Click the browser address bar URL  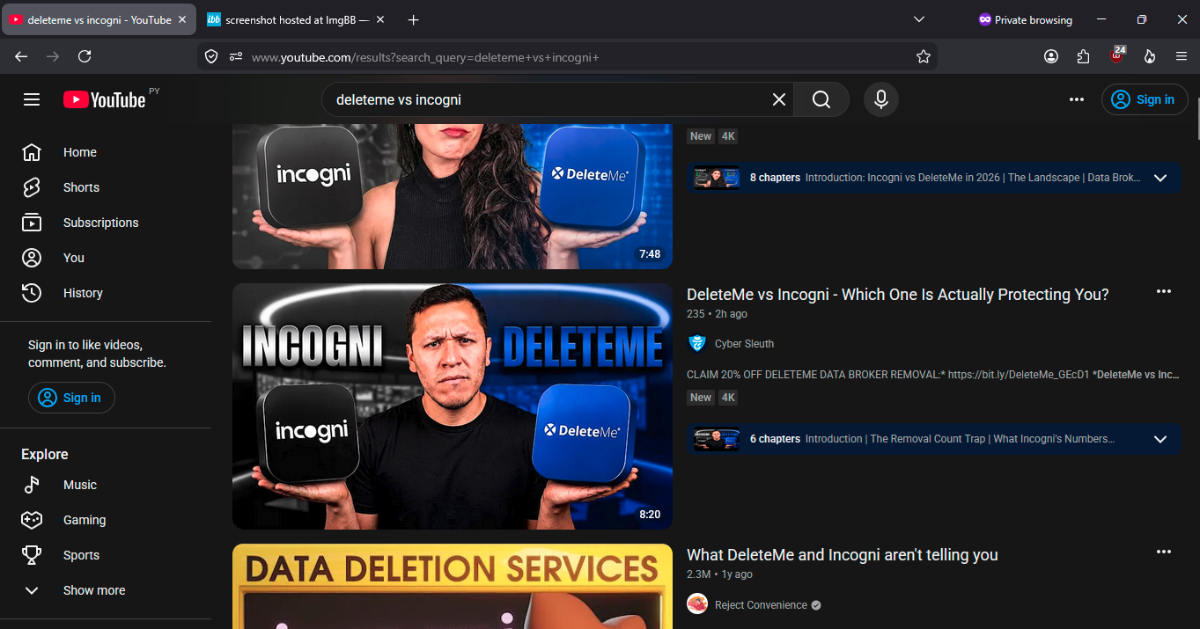tap(425, 57)
